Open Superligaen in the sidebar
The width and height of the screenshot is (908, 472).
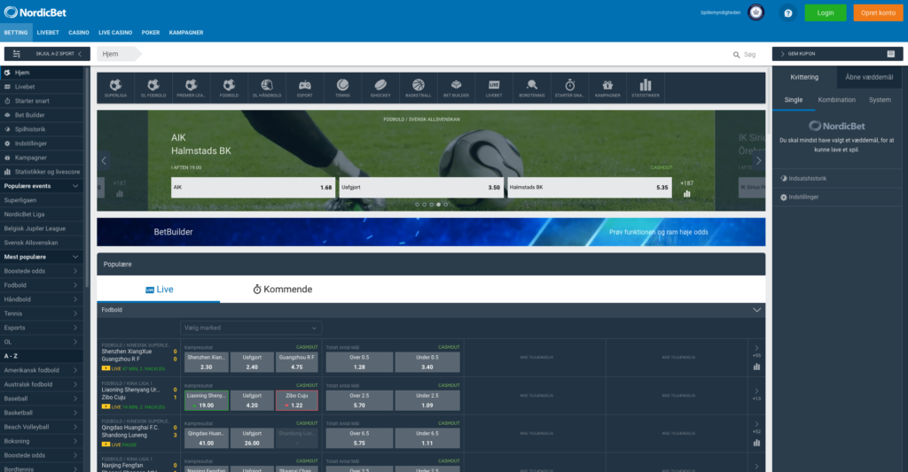click(42, 200)
